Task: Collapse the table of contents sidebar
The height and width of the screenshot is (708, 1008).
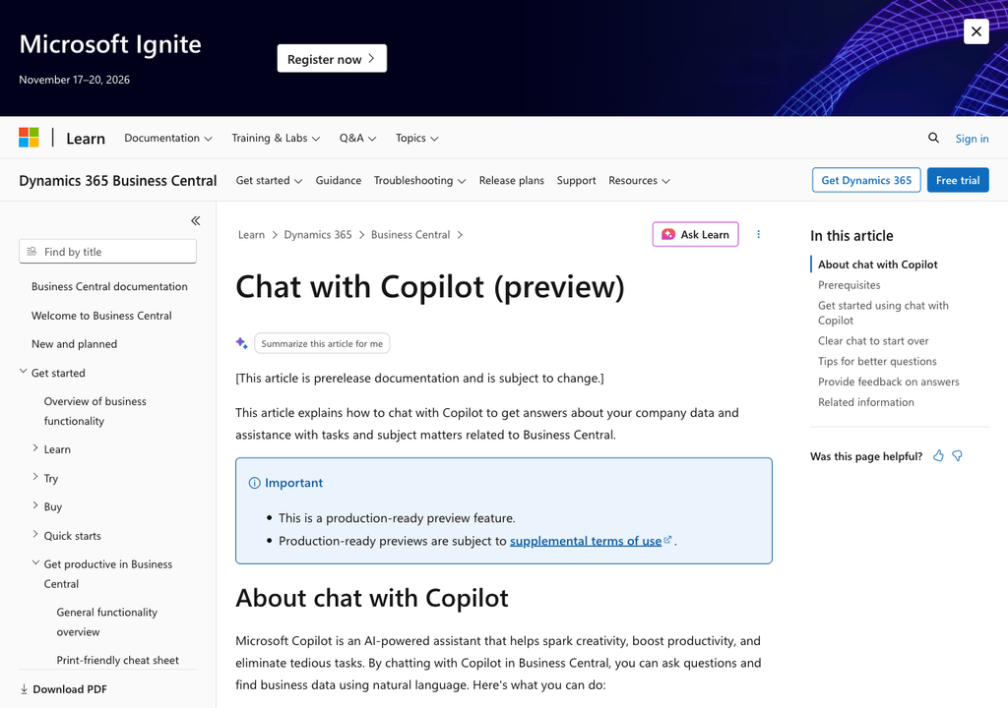Action: coord(196,221)
